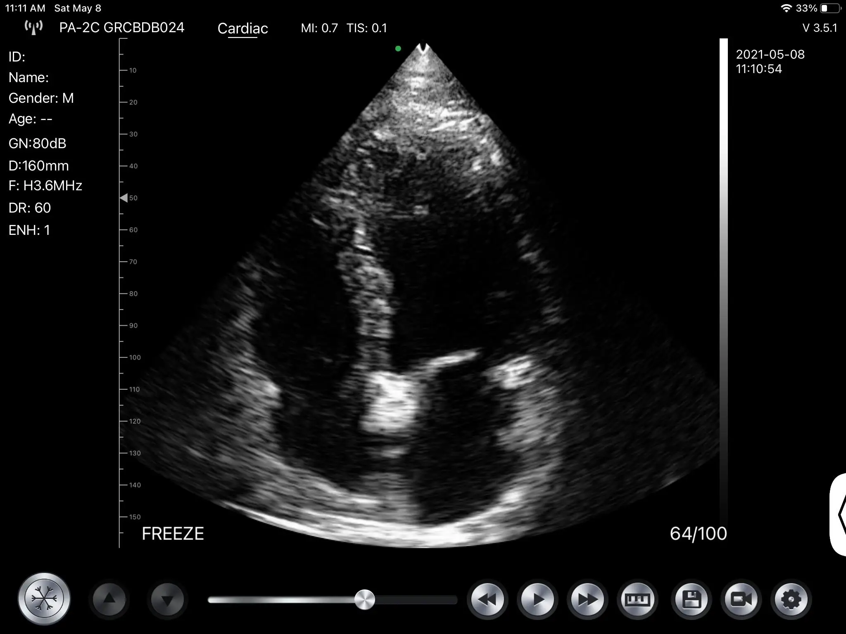Enable the depth focus arrow marker
This screenshot has width=846, height=634.
(x=124, y=198)
